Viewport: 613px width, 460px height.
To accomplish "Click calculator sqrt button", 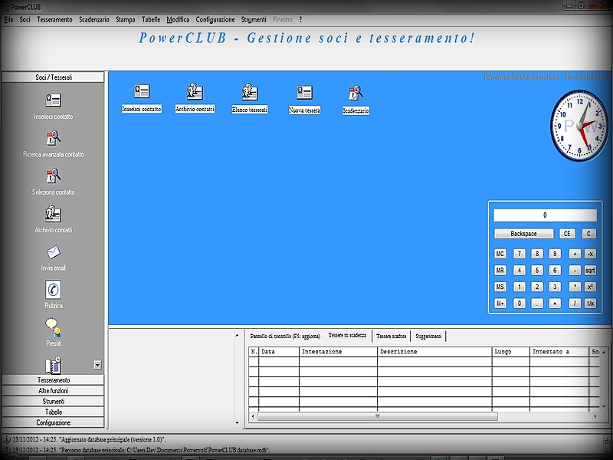I will 590,271.
